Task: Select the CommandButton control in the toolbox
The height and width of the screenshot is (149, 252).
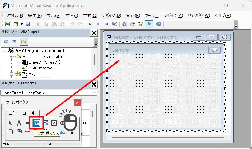Action: (x=19, y=132)
